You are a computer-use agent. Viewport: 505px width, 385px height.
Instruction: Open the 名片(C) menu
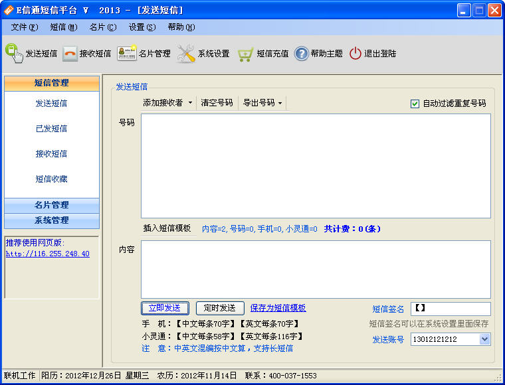103,27
